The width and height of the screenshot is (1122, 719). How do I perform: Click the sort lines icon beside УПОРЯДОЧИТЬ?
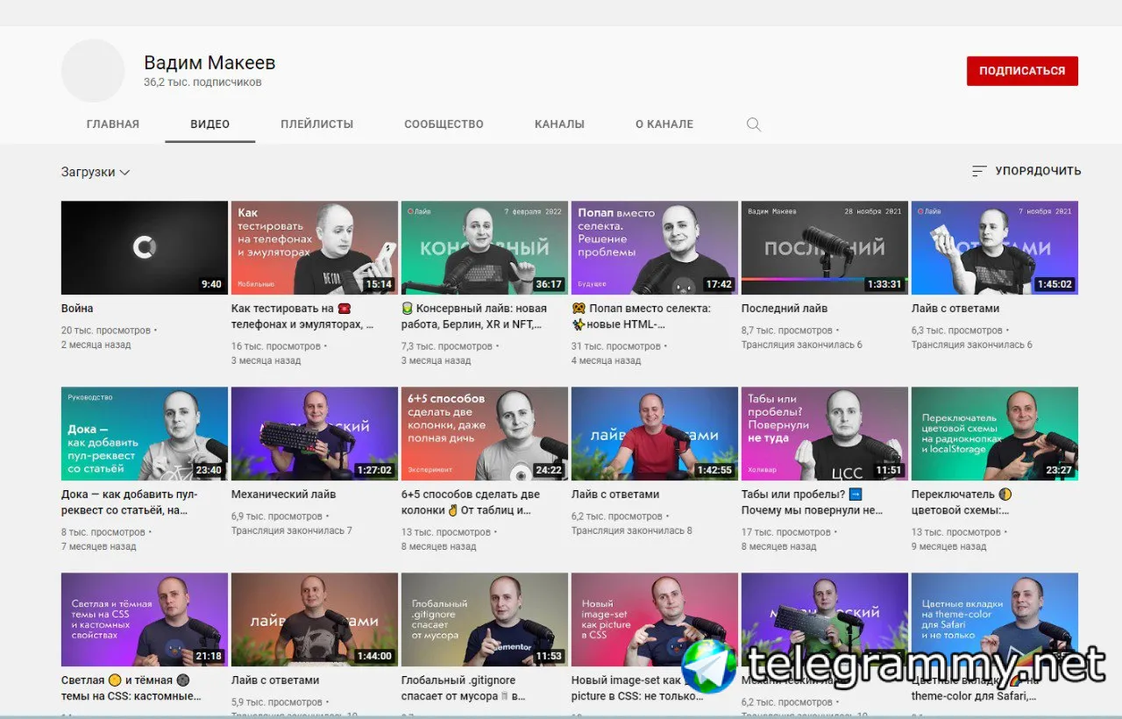[x=979, y=171]
